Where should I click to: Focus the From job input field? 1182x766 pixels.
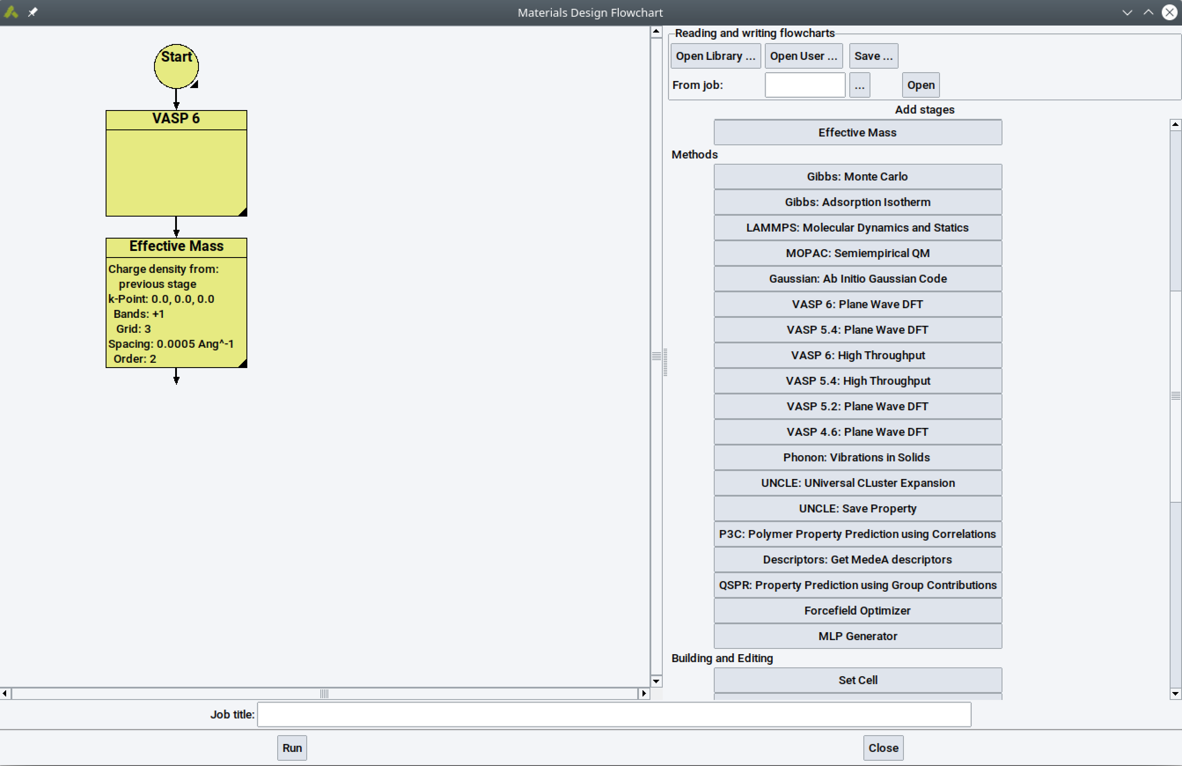click(804, 85)
